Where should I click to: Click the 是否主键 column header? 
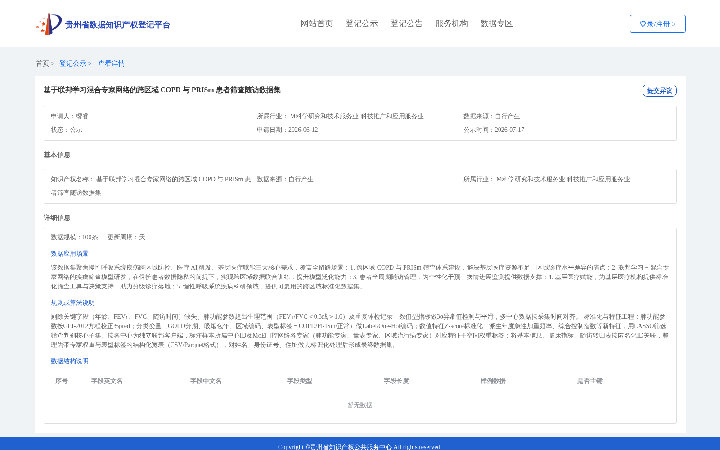point(590,381)
